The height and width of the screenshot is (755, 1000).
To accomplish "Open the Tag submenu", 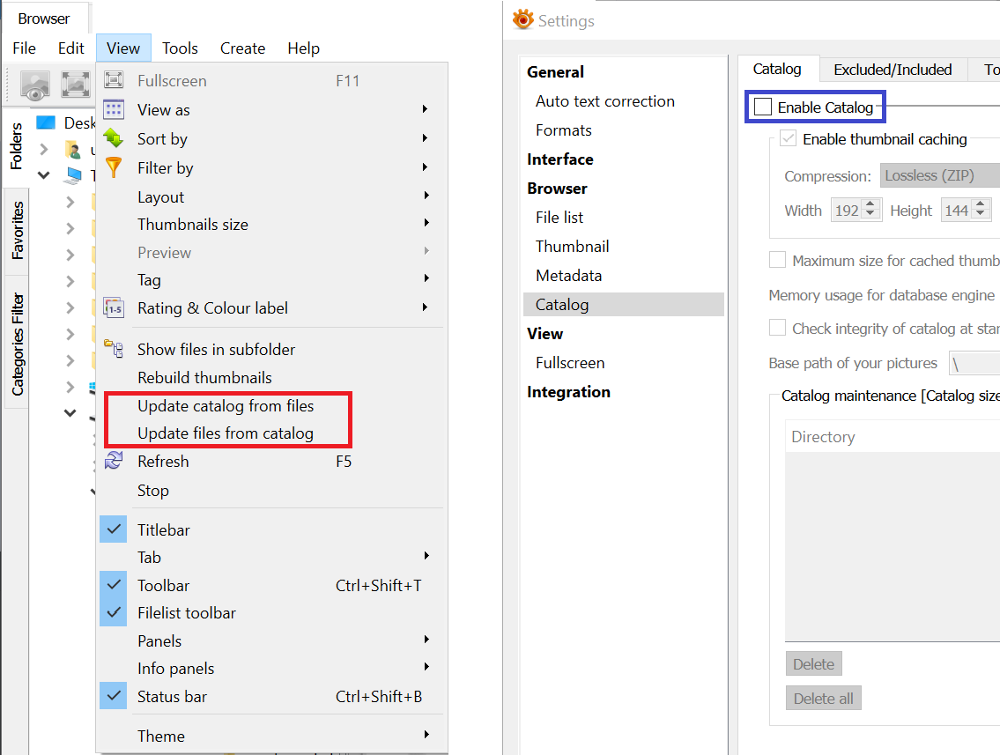I will (x=271, y=280).
